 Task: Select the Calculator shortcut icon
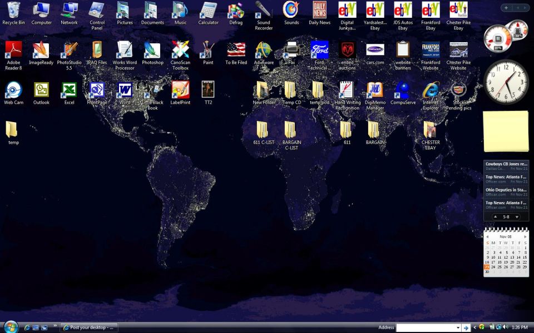(x=208, y=10)
